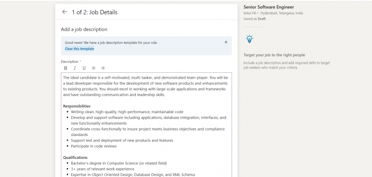Click the Coordinate cross-functionally bullet text
This screenshot has width=372, height=177.
[147, 132]
